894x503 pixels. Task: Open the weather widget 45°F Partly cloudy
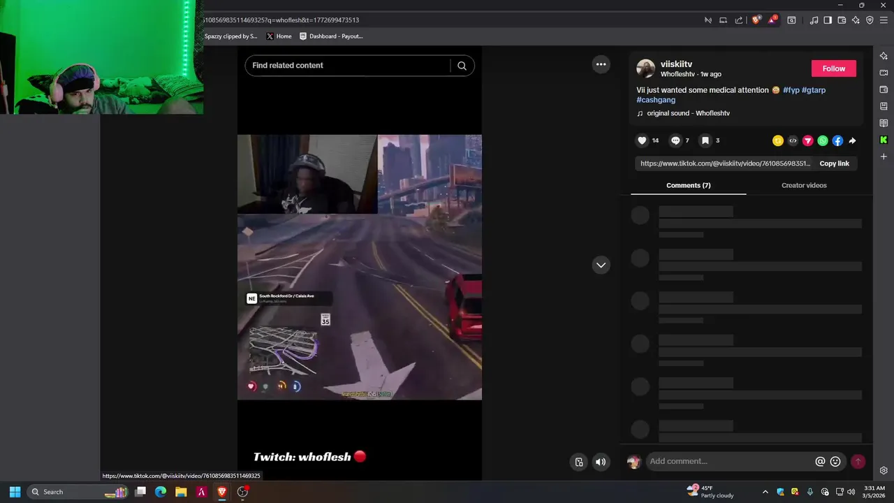(710, 492)
